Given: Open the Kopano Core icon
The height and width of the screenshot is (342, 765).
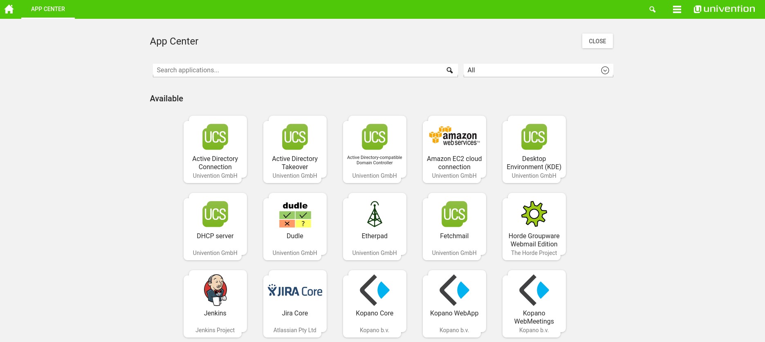Looking at the screenshot, I should tap(375, 290).
